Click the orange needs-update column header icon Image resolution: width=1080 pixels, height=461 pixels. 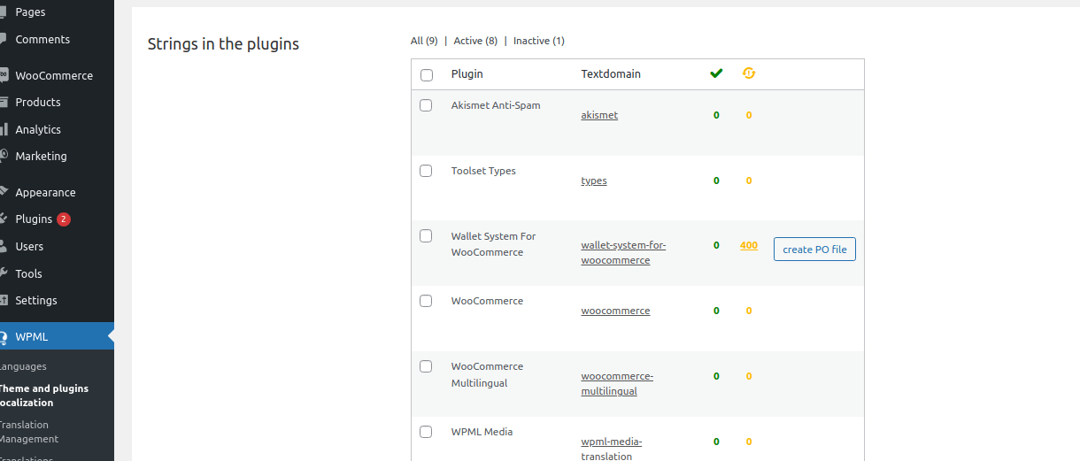click(x=749, y=73)
